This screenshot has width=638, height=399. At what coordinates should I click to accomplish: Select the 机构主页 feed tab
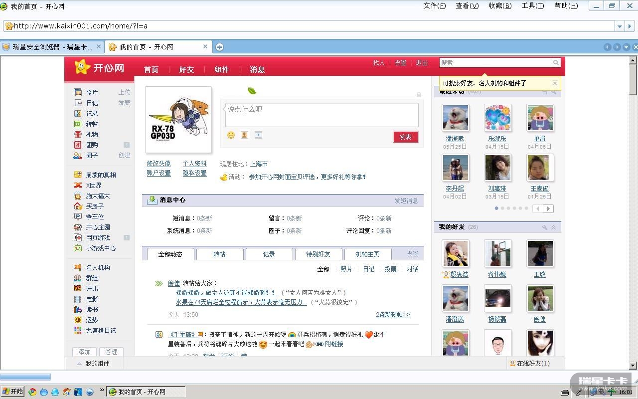click(368, 254)
